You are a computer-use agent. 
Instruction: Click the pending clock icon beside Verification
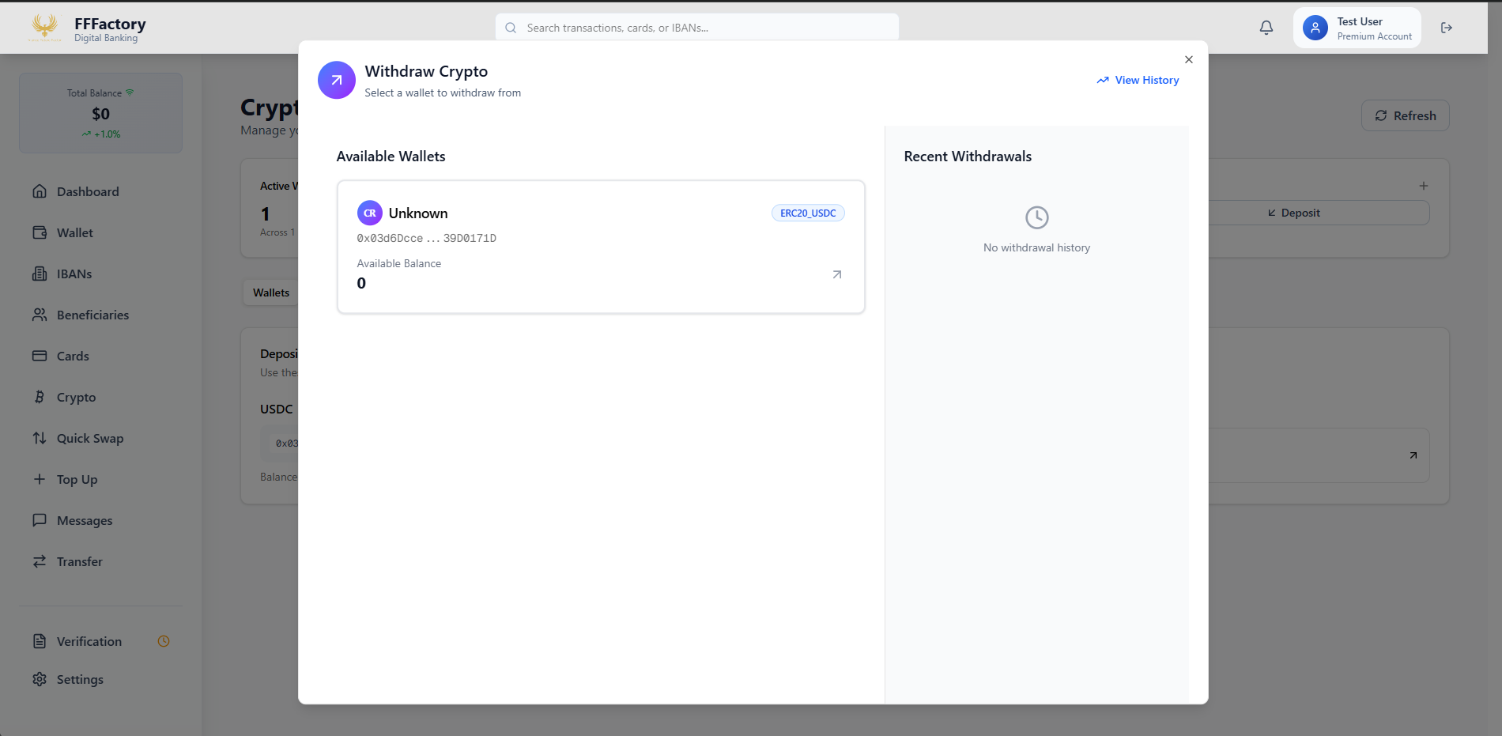tap(164, 641)
